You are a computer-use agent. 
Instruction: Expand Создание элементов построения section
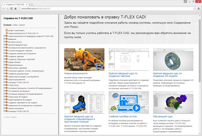click(x=4, y=53)
